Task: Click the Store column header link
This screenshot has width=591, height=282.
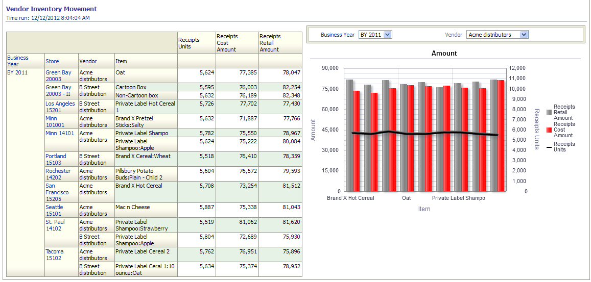Action: pos(52,61)
